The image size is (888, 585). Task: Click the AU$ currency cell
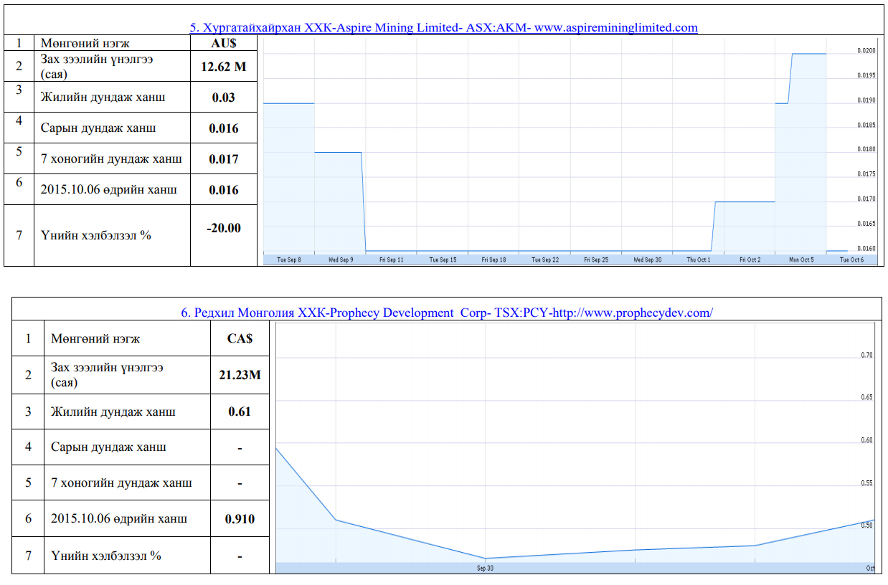(223, 43)
